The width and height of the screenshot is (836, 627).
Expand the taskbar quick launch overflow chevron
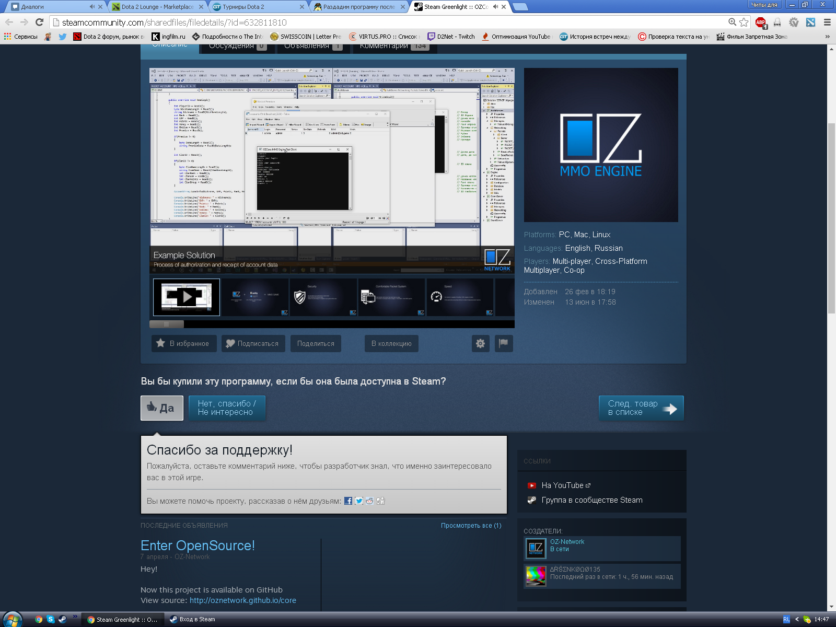click(75, 617)
